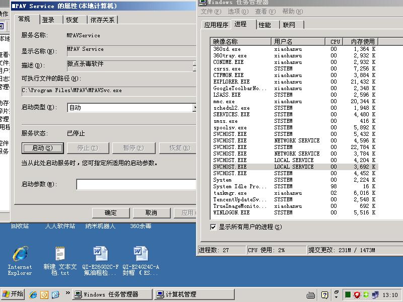The height and width of the screenshot is (302, 403).
Task: Select the SVCHOST.EXE row using 22,784 K
Action: point(295,147)
